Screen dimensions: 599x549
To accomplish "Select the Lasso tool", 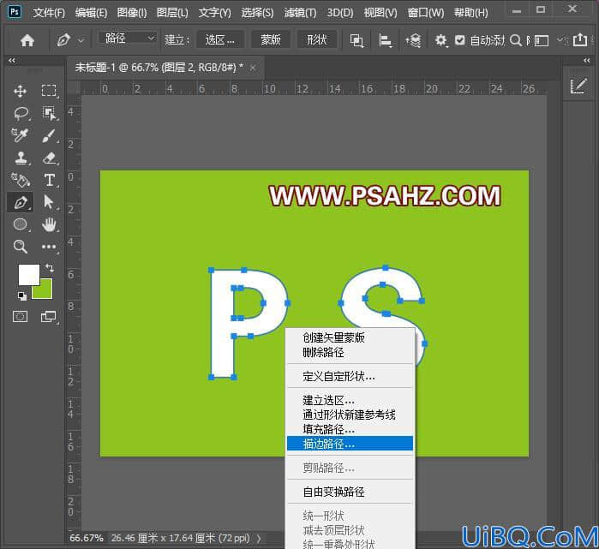I will [21, 113].
